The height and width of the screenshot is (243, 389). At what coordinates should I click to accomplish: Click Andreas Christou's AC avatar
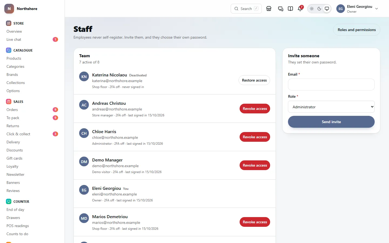point(84,105)
